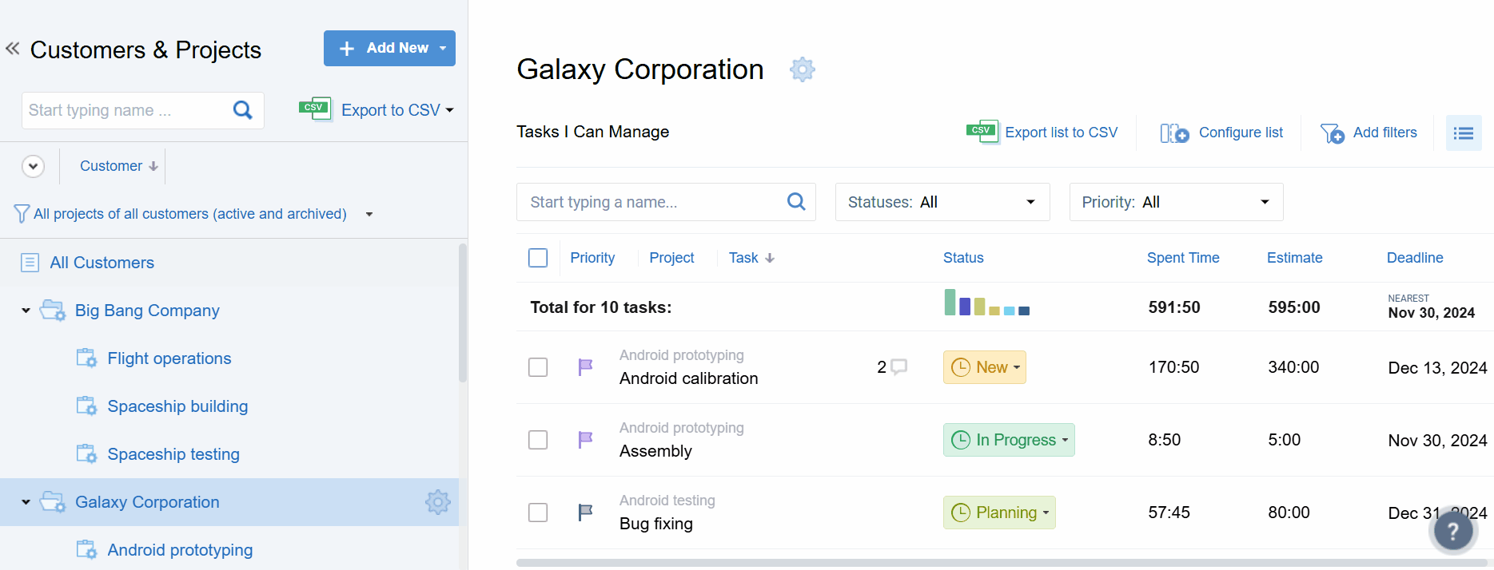The height and width of the screenshot is (570, 1494).
Task: Open the Android calibration task name
Action: point(688,378)
